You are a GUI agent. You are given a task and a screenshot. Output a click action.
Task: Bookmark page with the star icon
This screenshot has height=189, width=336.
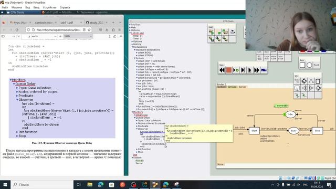(89, 30)
